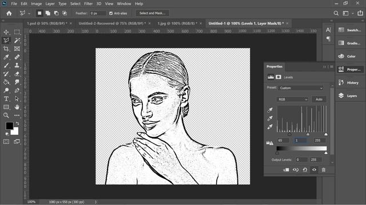Open the Image menu
The image size is (366, 205).
[37, 4]
